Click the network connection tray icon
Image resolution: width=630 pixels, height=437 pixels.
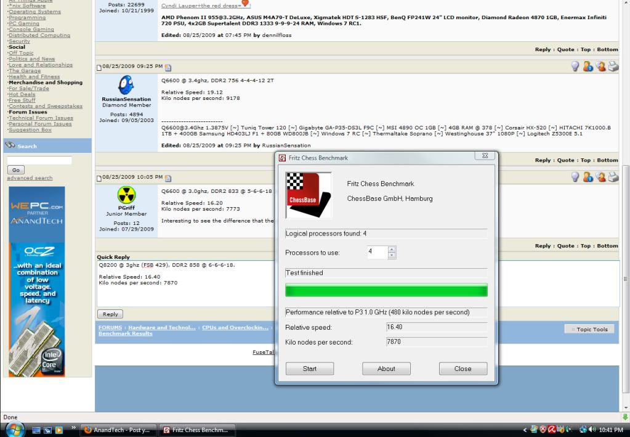point(583,430)
